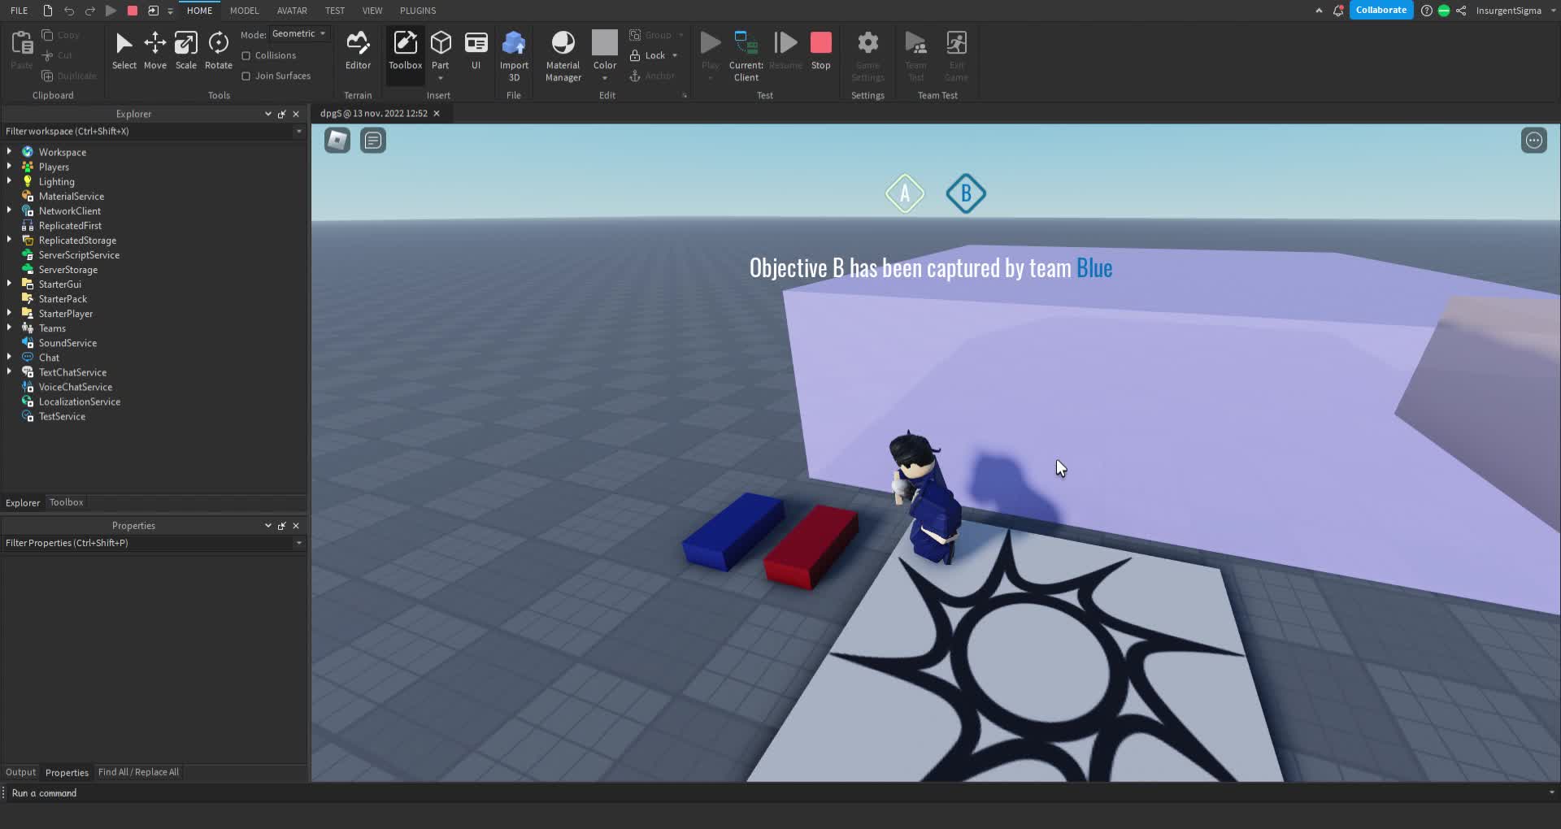
Task: Enable the Collisions option
Action: tap(247, 54)
